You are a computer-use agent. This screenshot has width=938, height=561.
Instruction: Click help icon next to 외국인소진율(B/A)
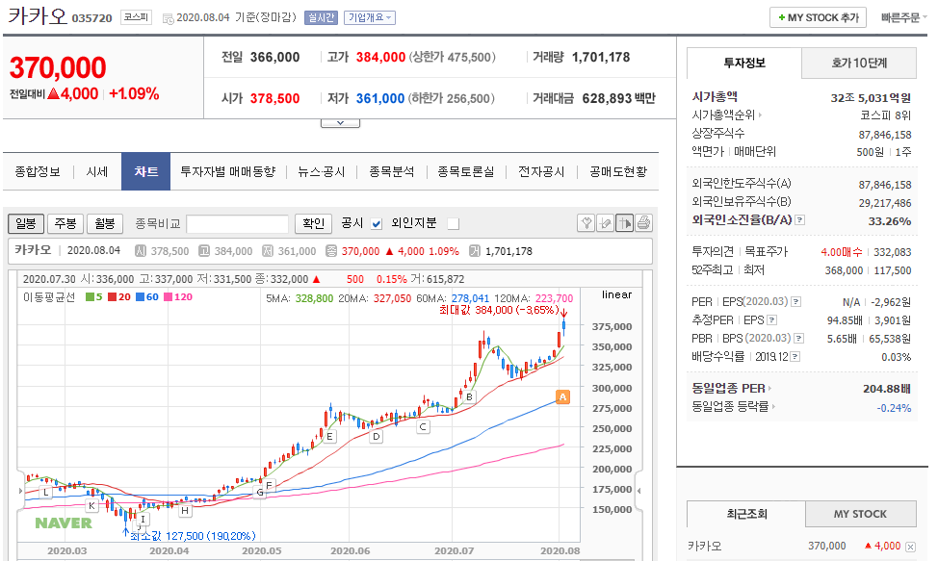pyautogui.click(x=800, y=219)
